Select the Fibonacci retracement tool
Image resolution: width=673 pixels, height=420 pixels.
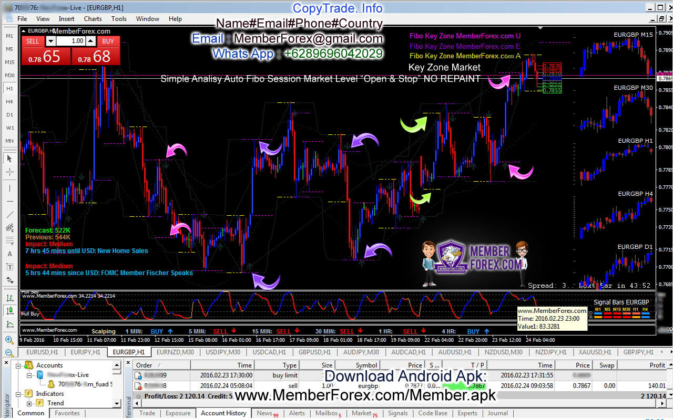pyautogui.click(x=9, y=241)
